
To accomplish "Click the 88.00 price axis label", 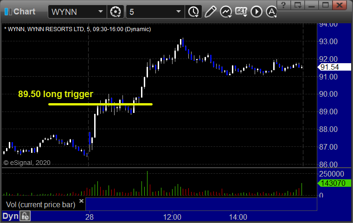I will point(328,130).
